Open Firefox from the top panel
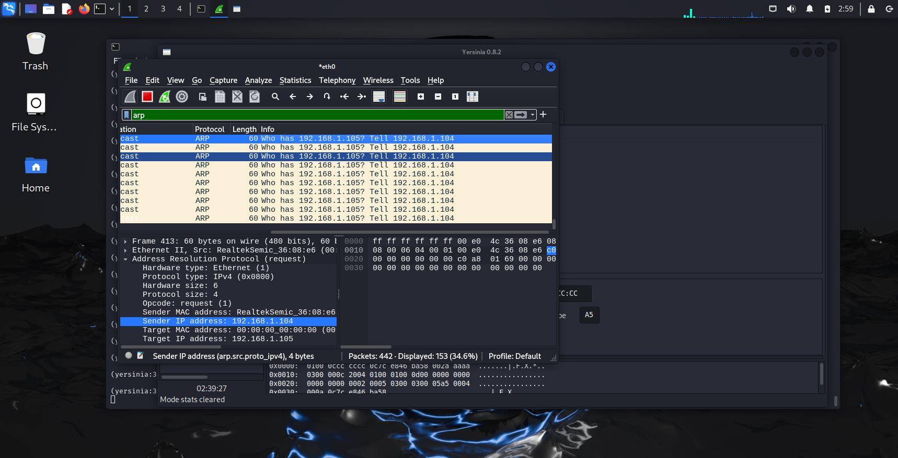Screen dimensions: 898x458 click(x=84, y=9)
